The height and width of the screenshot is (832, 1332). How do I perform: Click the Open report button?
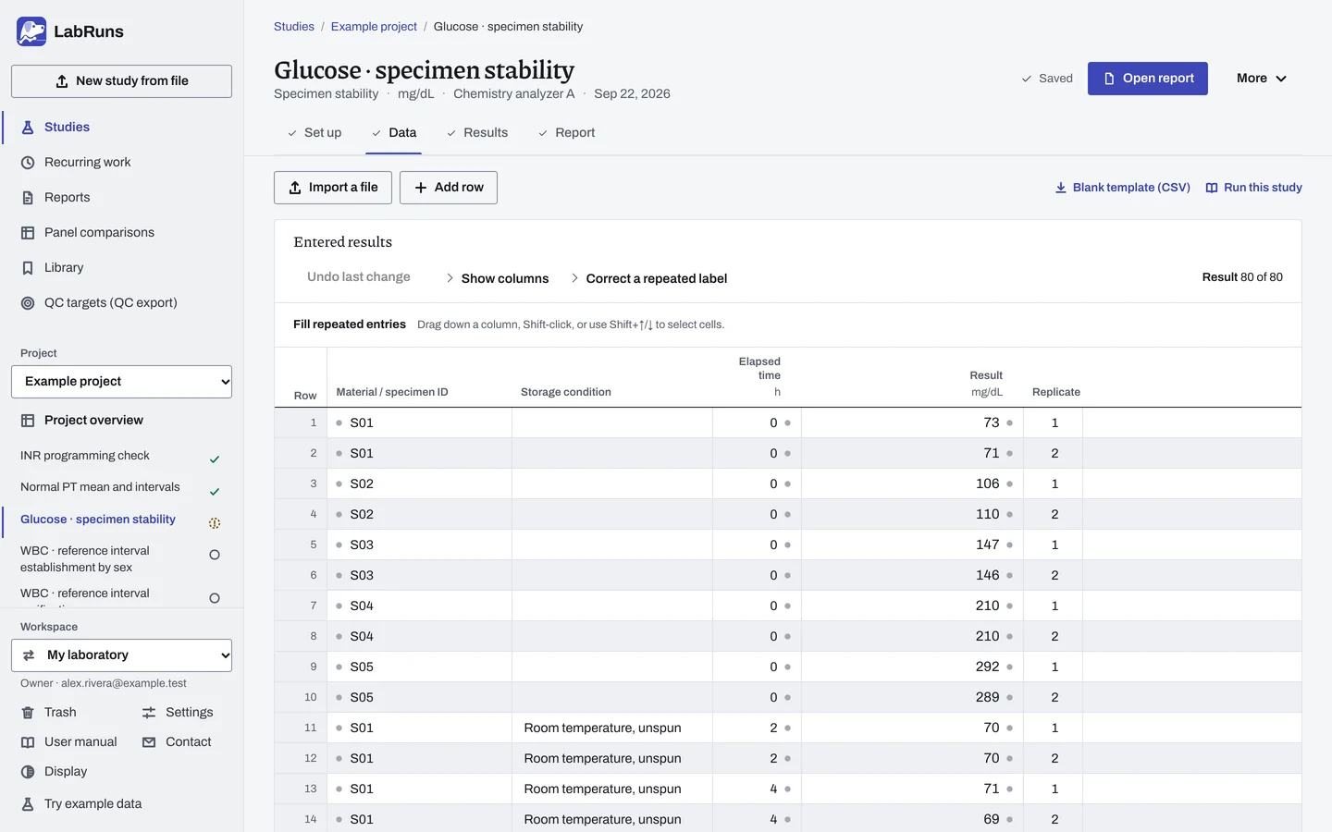[1148, 79]
